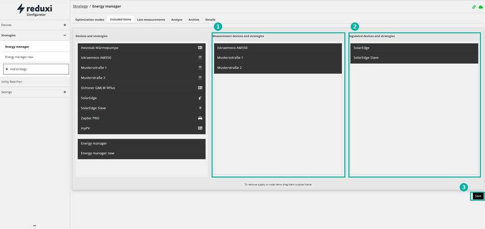Click the Add strategy button
This screenshot has width=485, height=229.
(x=36, y=69)
